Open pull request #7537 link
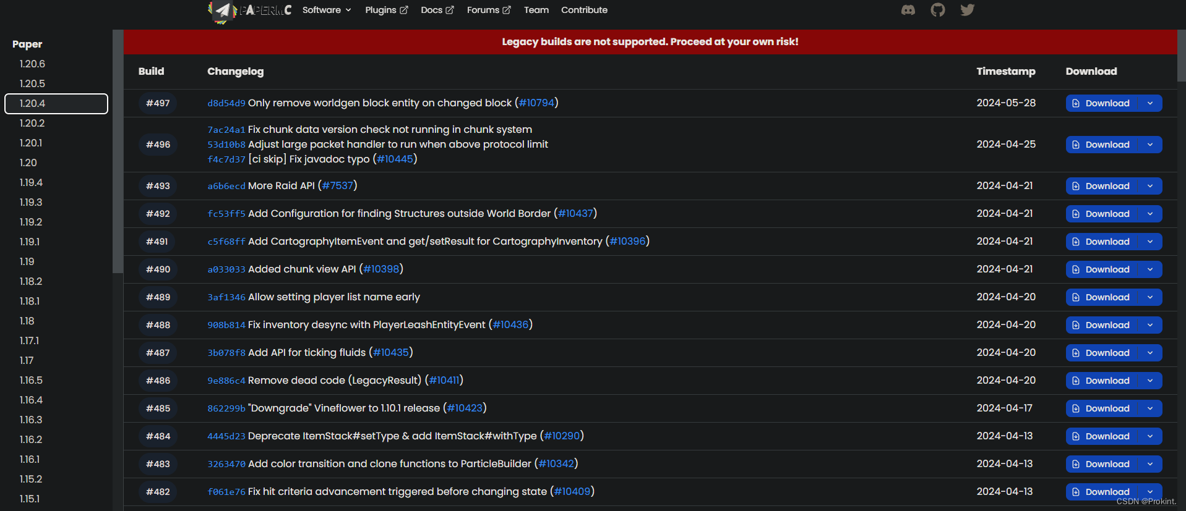The width and height of the screenshot is (1186, 511). [x=337, y=185]
